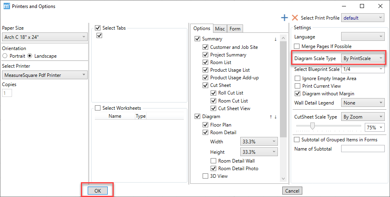This screenshot has height=197, width=390.
Task: Toggle the unlabeled tab checkbox under Select Tabs
Action: coord(99,35)
